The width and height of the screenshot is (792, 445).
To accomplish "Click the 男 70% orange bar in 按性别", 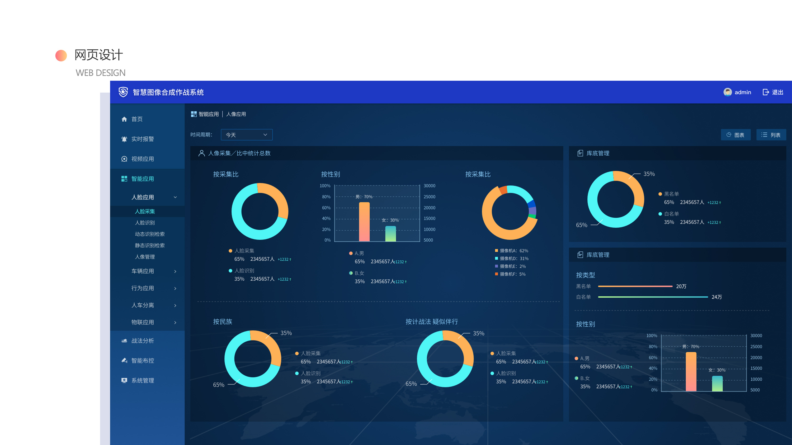I will [x=364, y=221].
